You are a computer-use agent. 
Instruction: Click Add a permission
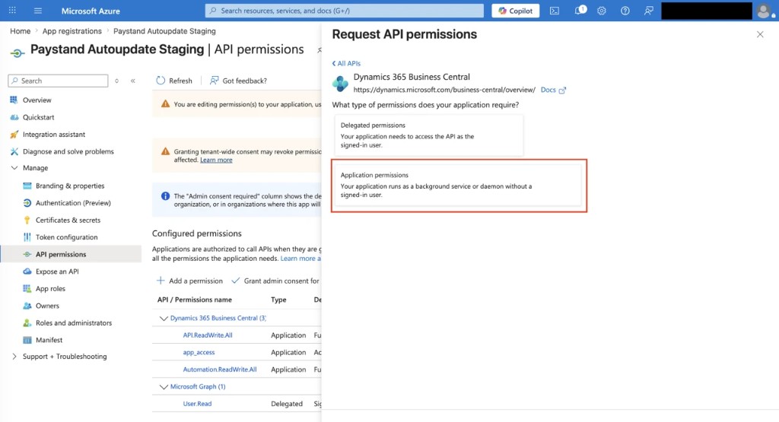189,281
